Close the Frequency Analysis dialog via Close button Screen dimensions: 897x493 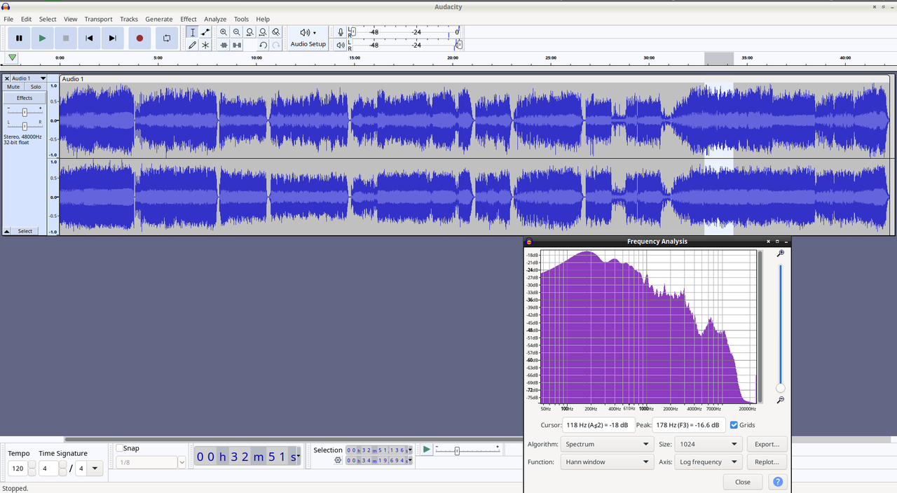pyautogui.click(x=743, y=482)
